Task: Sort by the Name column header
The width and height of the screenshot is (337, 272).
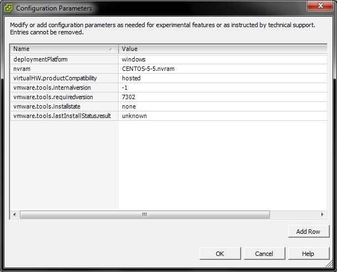Action: [x=64, y=49]
